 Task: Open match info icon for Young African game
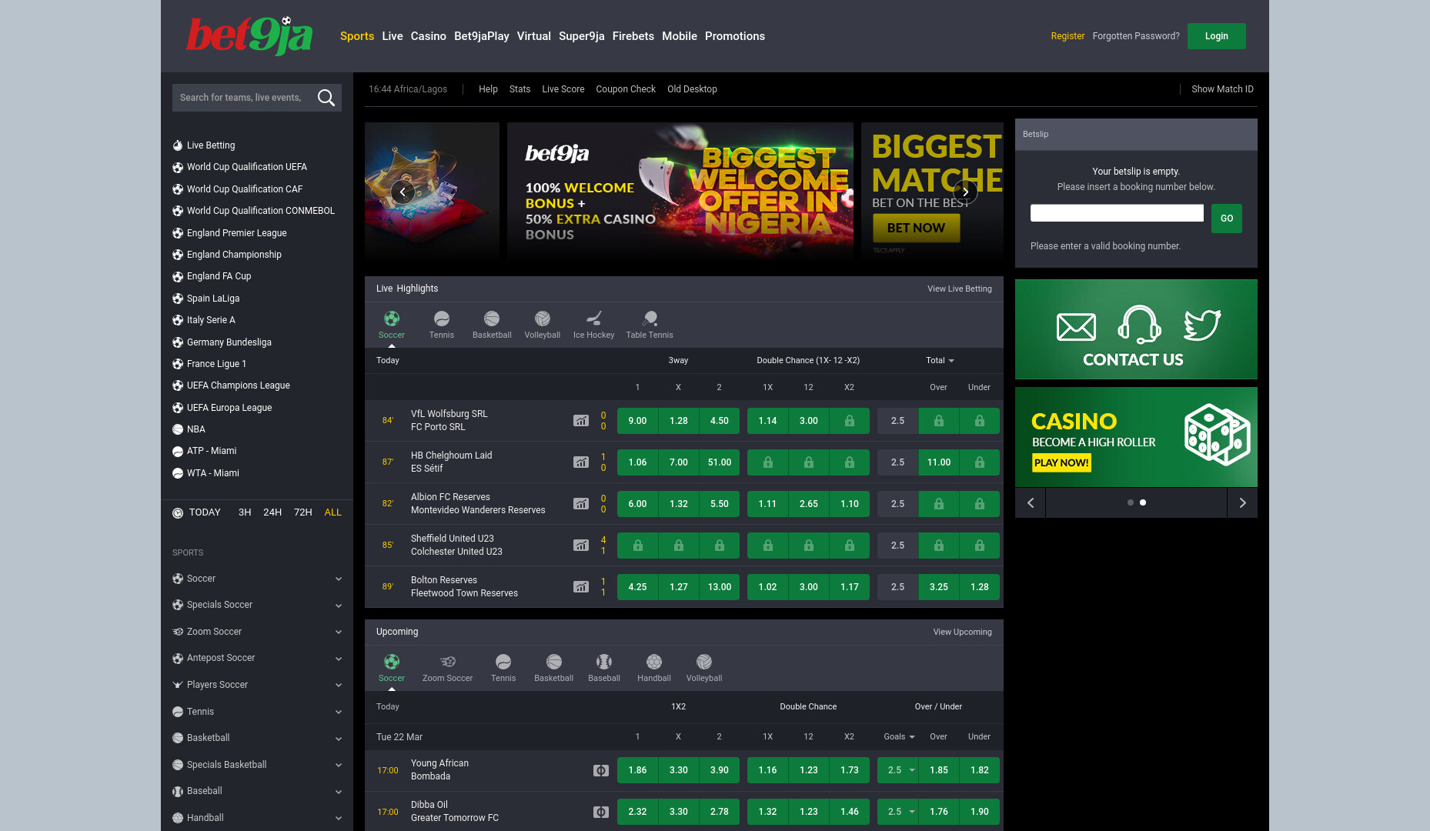(601, 770)
